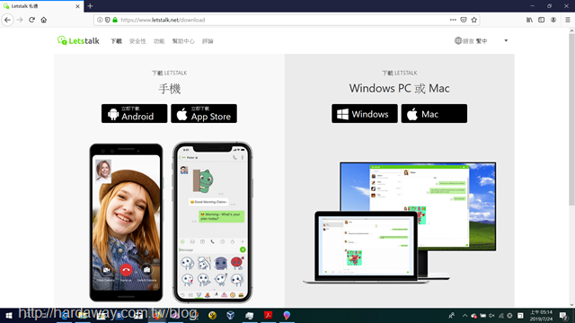Show site information icon in address bar

point(100,20)
